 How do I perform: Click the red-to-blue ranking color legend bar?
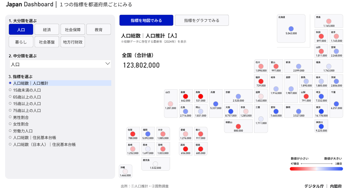coord(316,169)
